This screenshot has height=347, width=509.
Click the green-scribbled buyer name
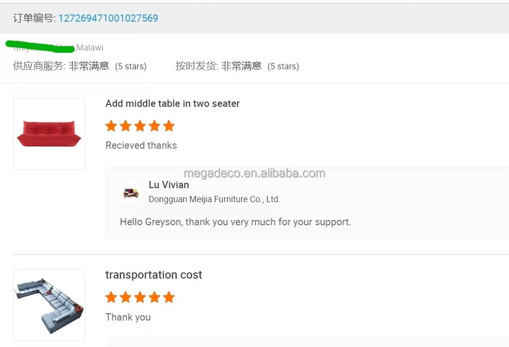41,47
